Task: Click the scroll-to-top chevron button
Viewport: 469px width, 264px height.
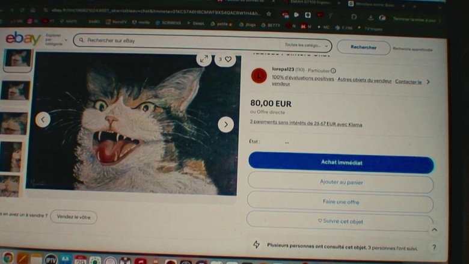Action: 434,230
